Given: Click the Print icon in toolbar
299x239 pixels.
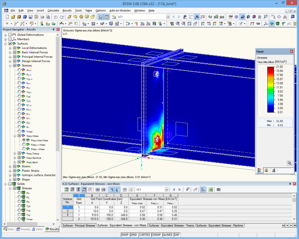Looking at the screenshot, I should [x=42, y=17].
